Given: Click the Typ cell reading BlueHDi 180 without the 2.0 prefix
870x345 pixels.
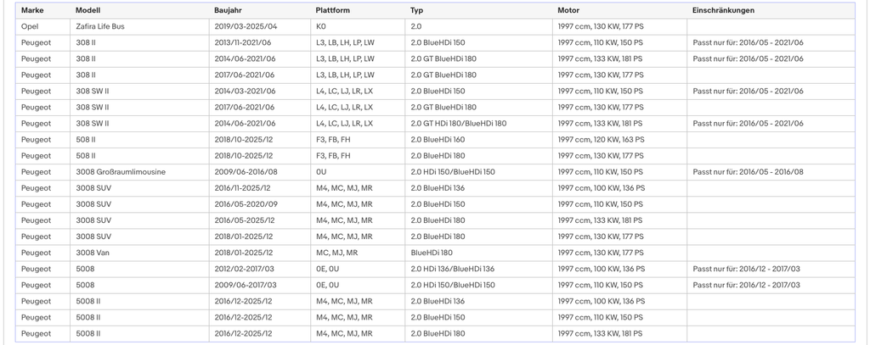Looking at the screenshot, I should click(x=478, y=253).
